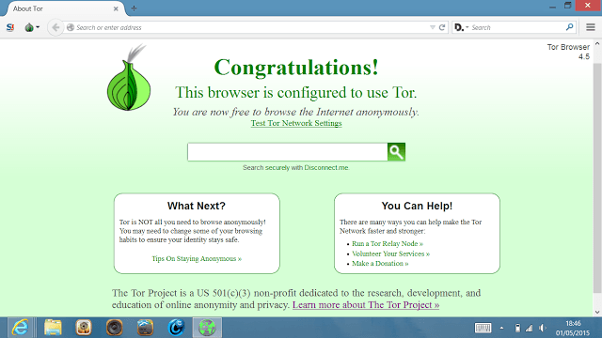Viewport: 602px width, 338px height.
Task: Click the back navigation arrow
Action: [x=55, y=27]
